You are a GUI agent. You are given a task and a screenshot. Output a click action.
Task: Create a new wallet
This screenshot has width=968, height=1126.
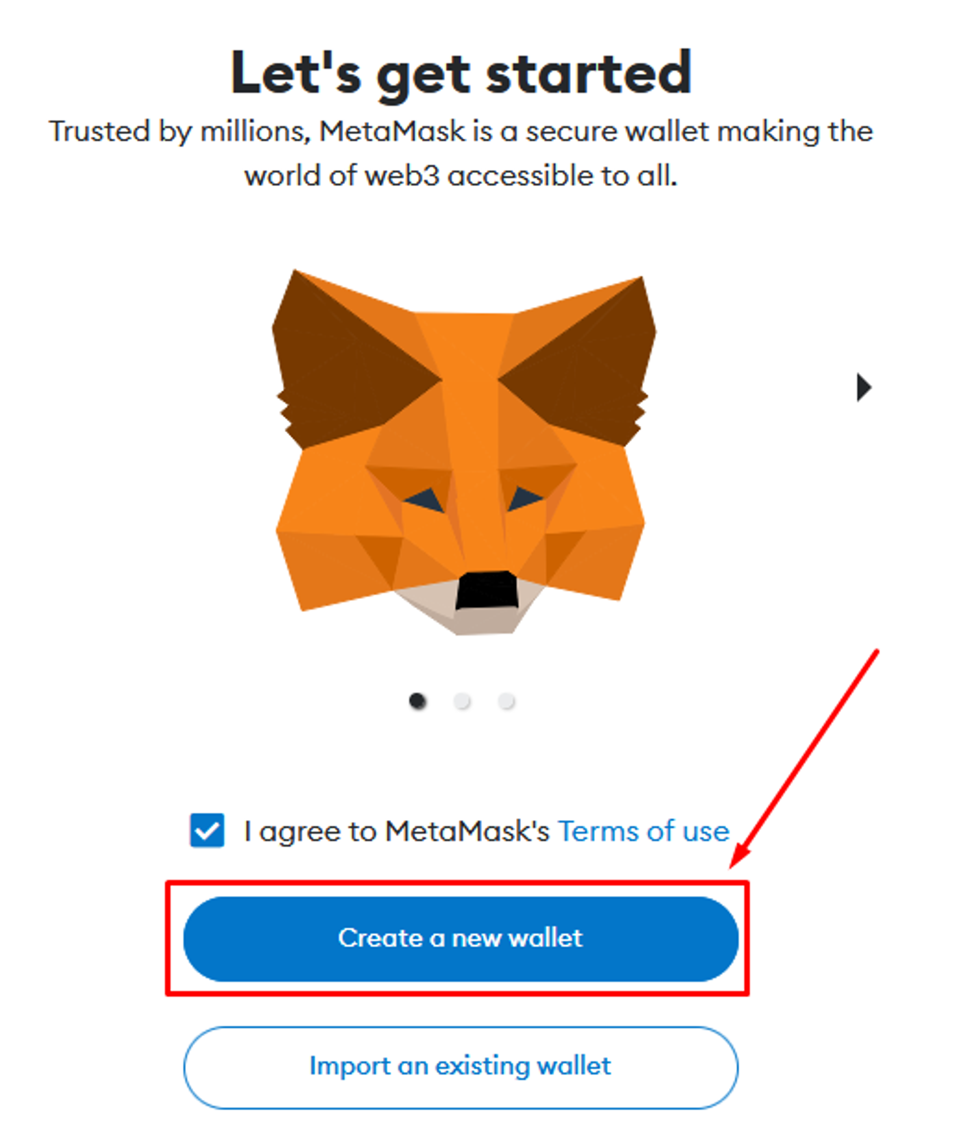click(x=461, y=939)
